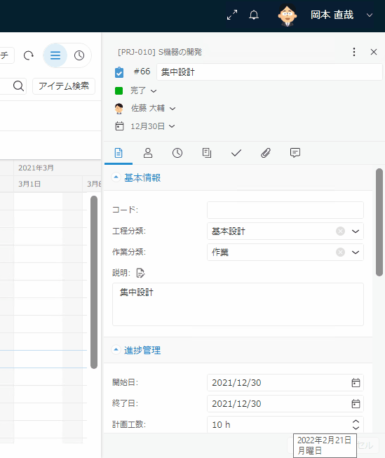The image size is (385, 458).
Task: Click the 集中設計 title field
Action: [x=269, y=72]
